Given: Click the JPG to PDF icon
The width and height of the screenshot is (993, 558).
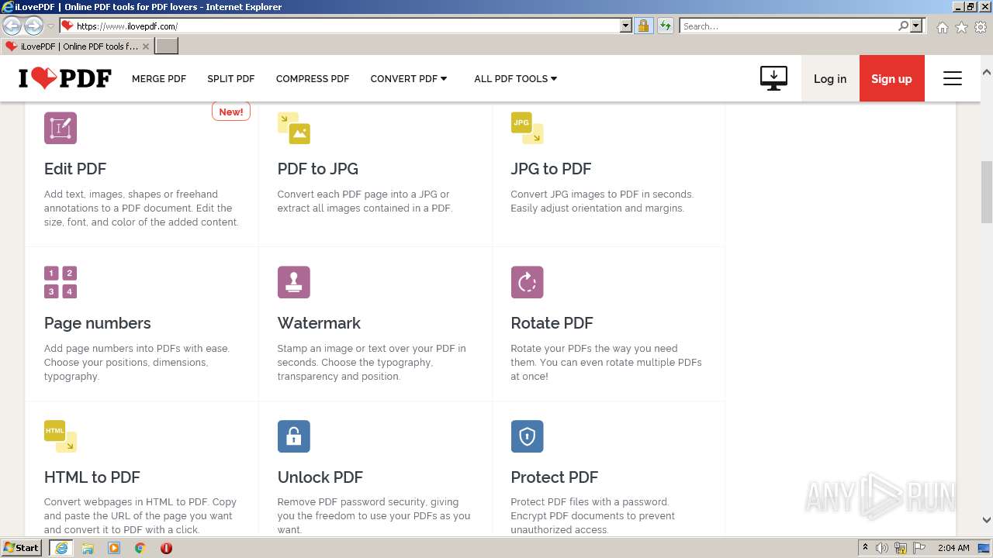Looking at the screenshot, I should point(527,128).
